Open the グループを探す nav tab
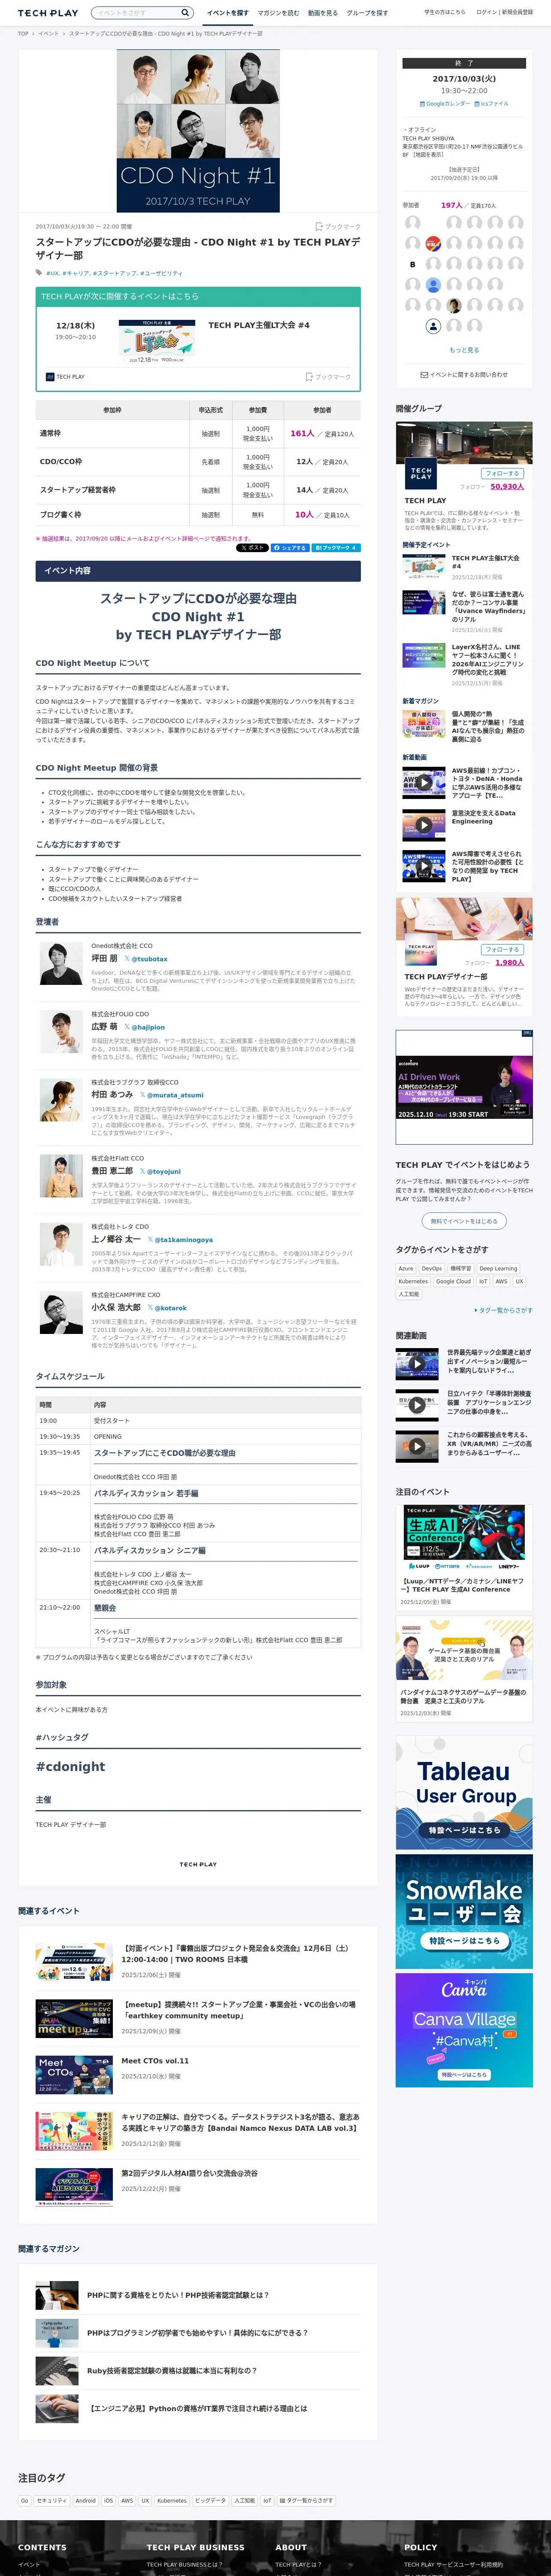Image resolution: width=551 pixels, height=2576 pixels. coord(367,13)
